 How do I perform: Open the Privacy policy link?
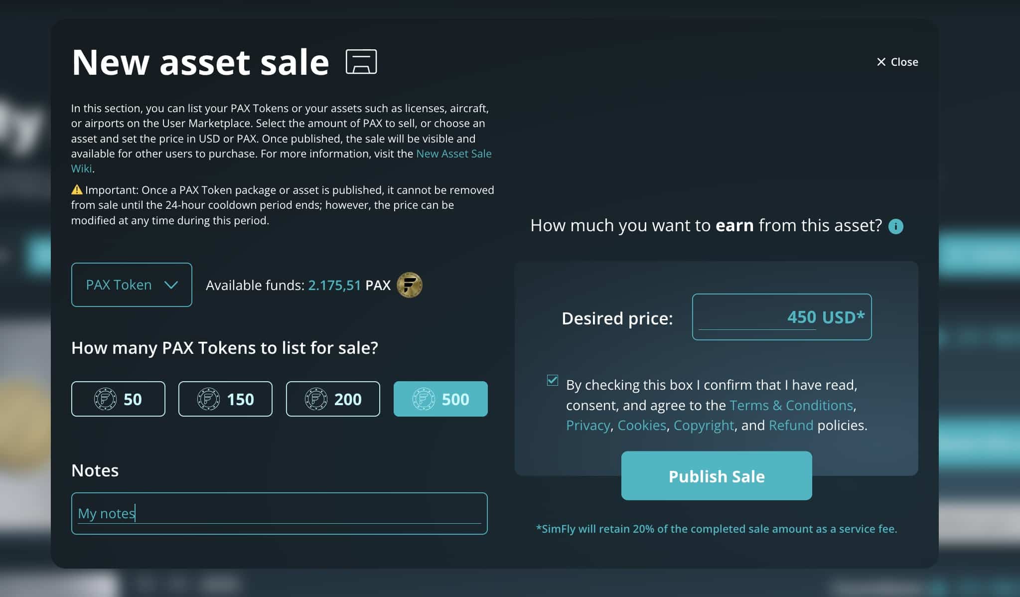[x=588, y=425]
